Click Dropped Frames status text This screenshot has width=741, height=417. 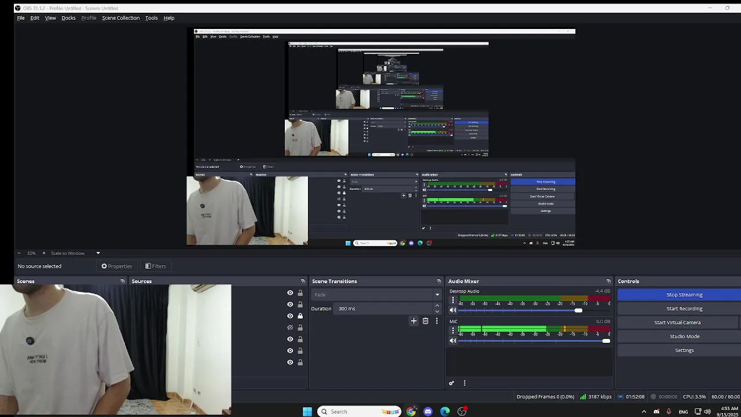[545, 397]
